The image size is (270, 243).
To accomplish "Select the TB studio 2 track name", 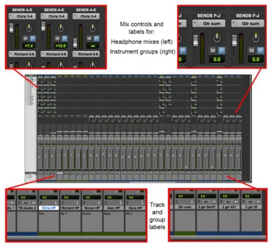I will click(x=27, y=208).
